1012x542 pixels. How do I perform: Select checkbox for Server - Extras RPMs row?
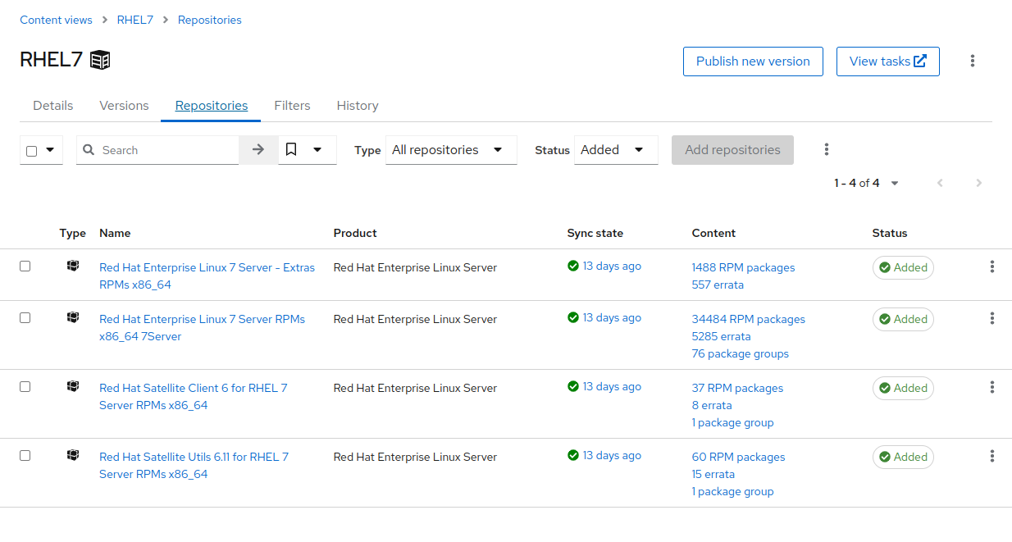click(x=25, y=266)
